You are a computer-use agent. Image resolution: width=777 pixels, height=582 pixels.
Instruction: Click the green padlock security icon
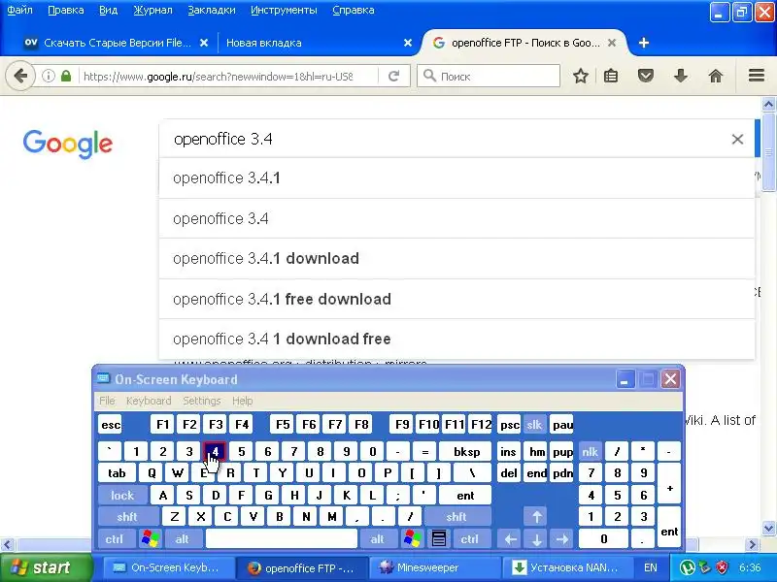pyautogui.click(x=66, y=76)
